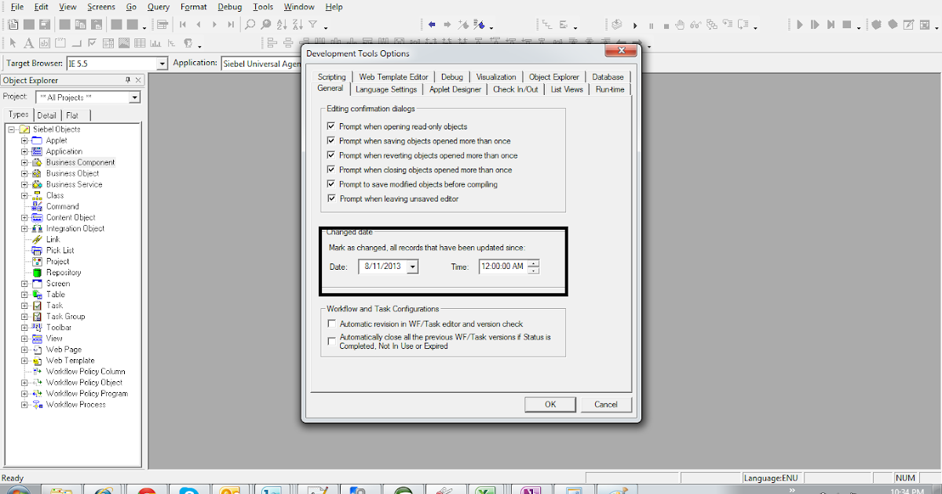942x494 pixels.
Task: Open the Tools menu
Action: pos(262,6)
